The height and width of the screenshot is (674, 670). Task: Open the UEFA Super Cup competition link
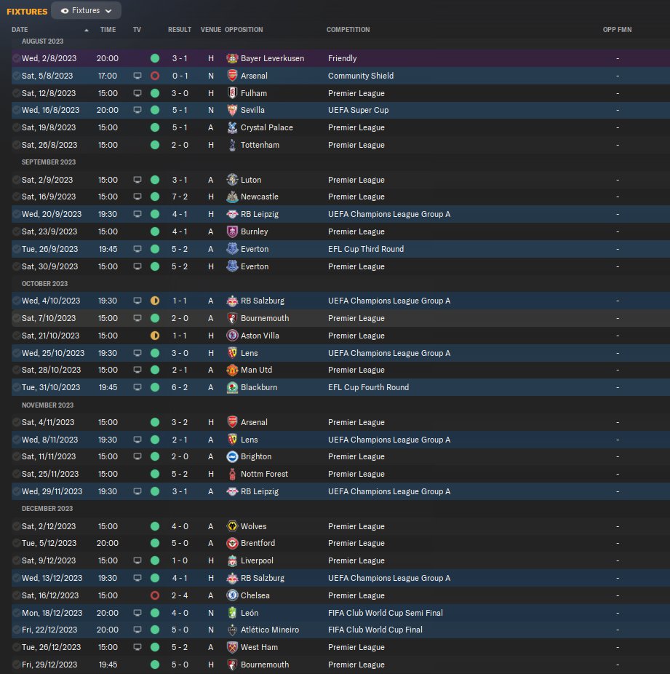pyautogui.click(x=358, y=110)
